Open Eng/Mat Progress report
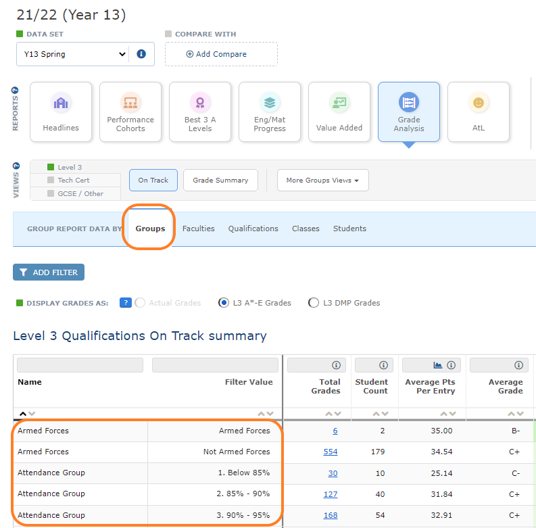The image size is (536, 528). pos(270,112)
